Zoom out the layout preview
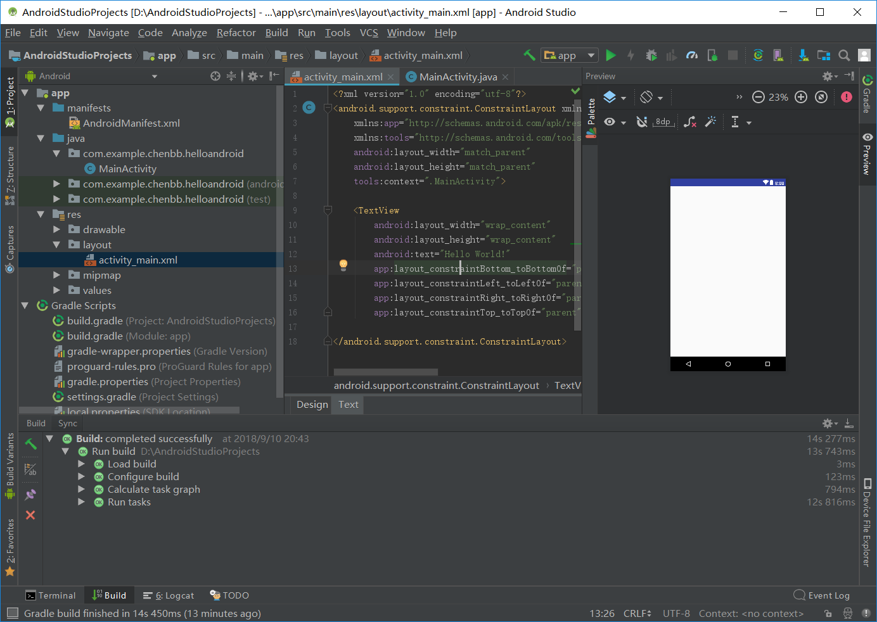The image size is (877, 622). (x=759, y=97)
